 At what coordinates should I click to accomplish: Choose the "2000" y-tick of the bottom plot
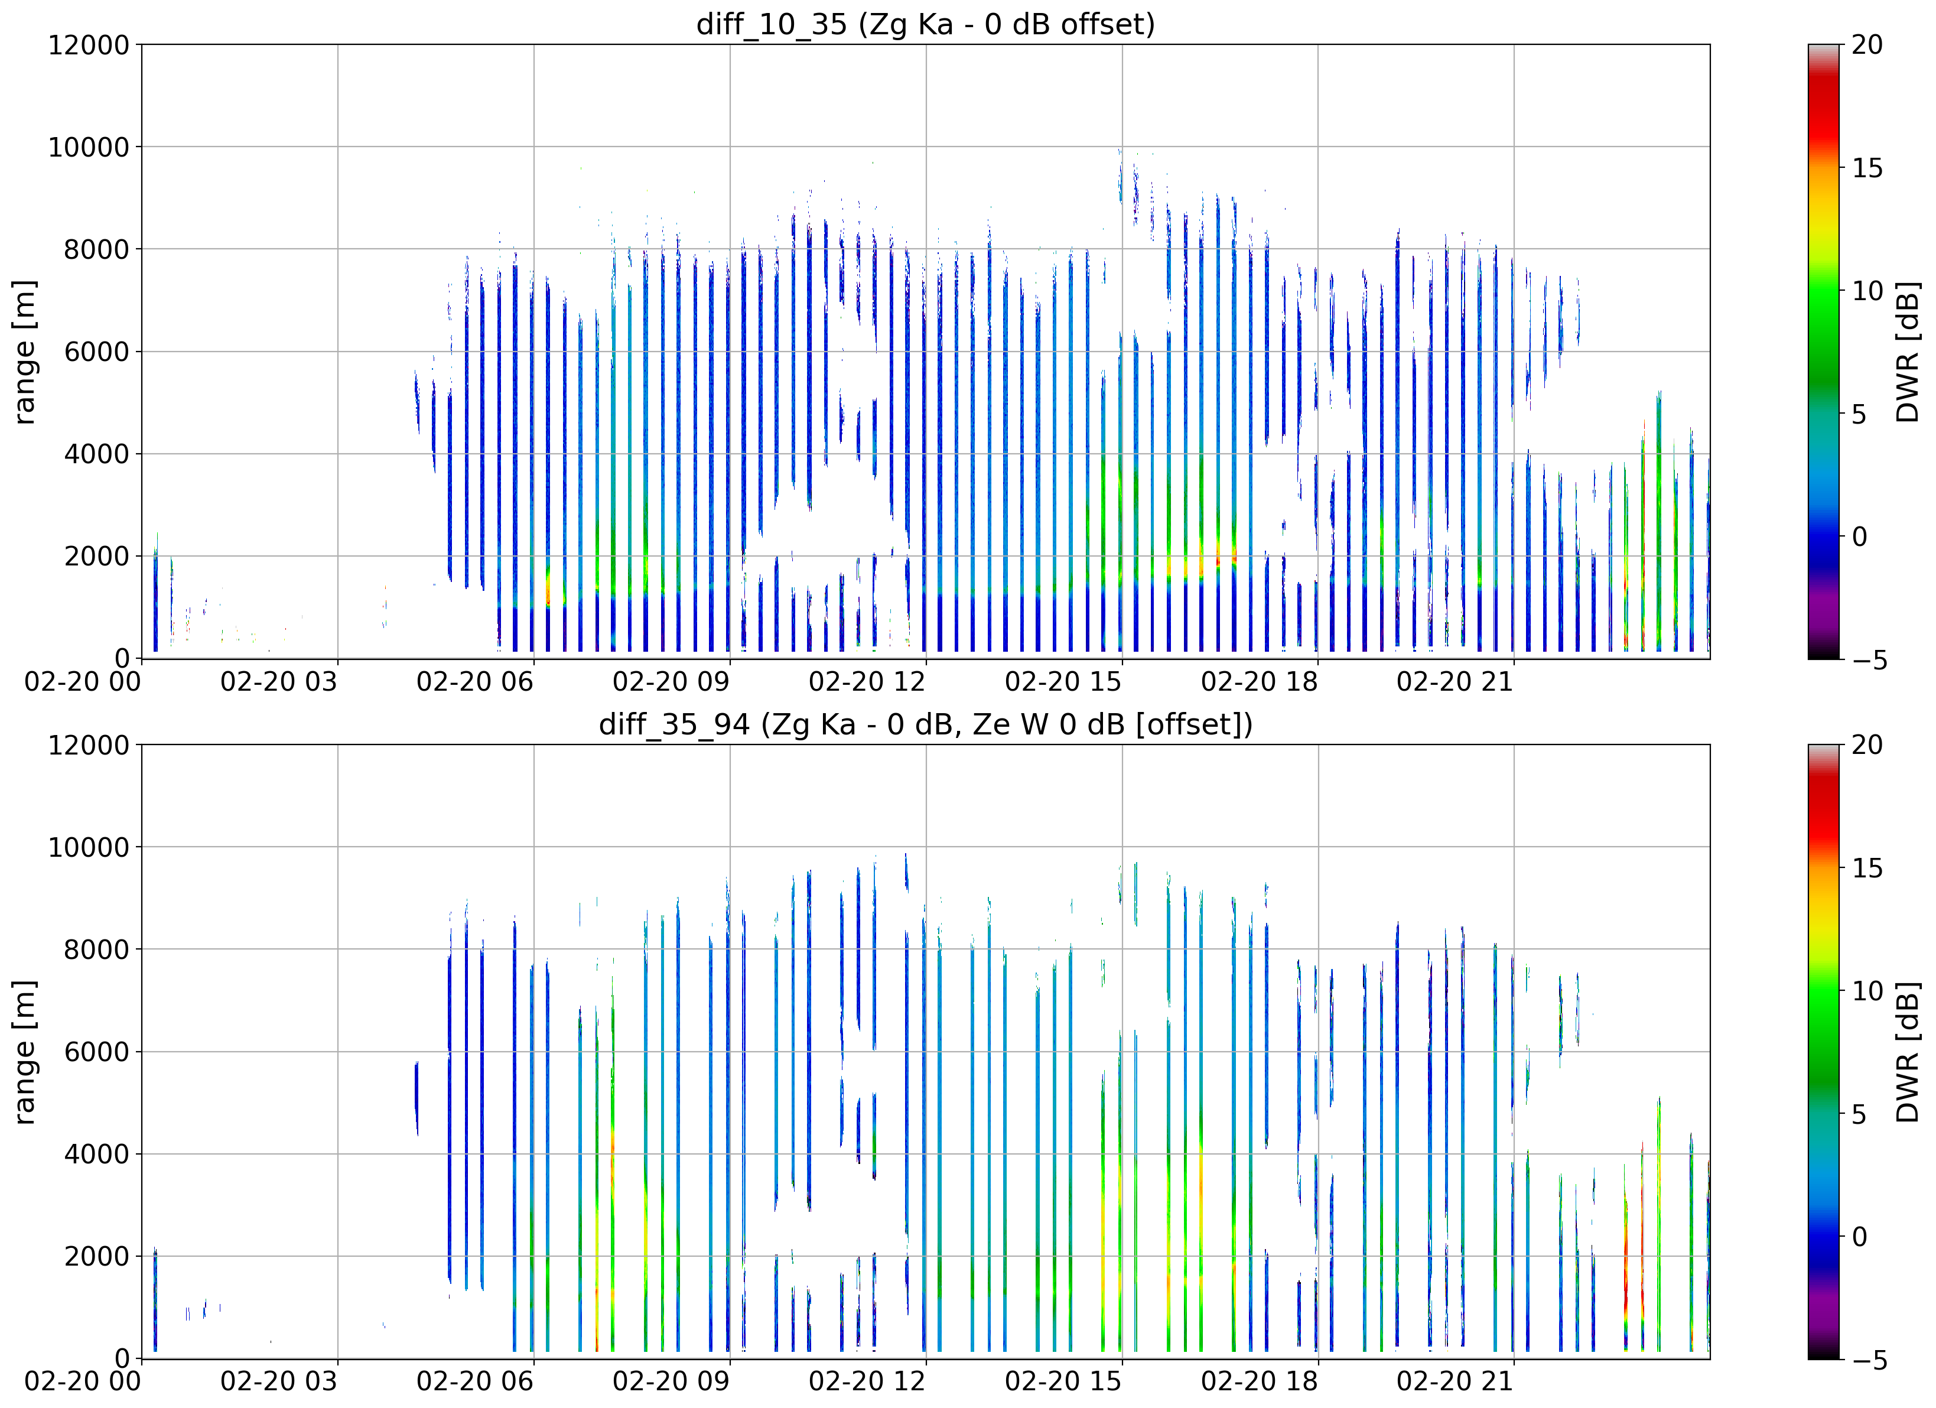[x=97, y=1256]
